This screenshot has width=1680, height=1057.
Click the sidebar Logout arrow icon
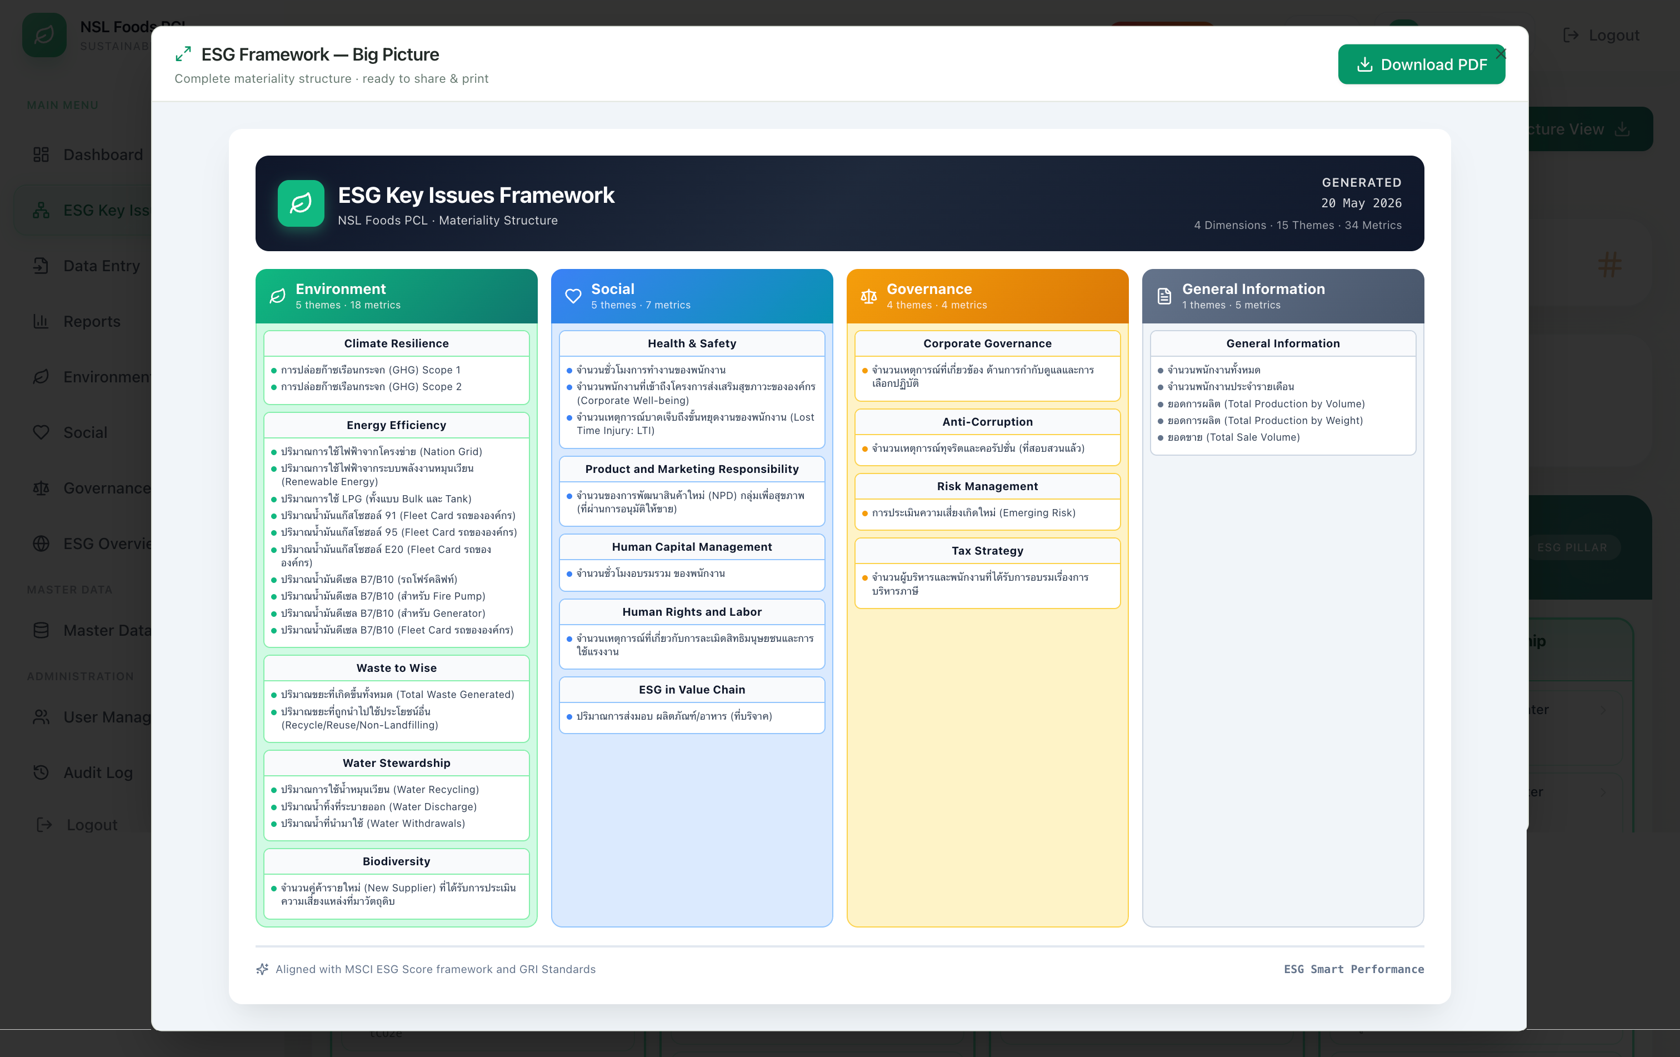coord(44,825)
